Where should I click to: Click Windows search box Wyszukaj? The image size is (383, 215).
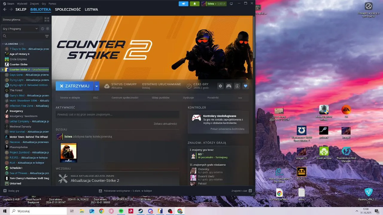tap(39, 211)
